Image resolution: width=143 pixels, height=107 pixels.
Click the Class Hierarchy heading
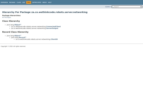(x=11, y=21)
